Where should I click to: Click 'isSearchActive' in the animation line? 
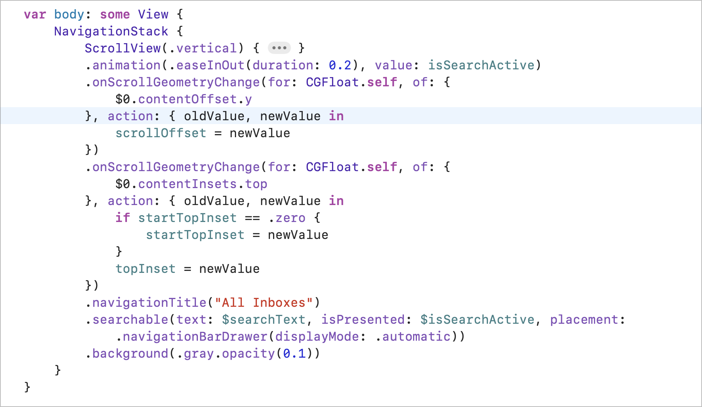click(x=481, y=65)
